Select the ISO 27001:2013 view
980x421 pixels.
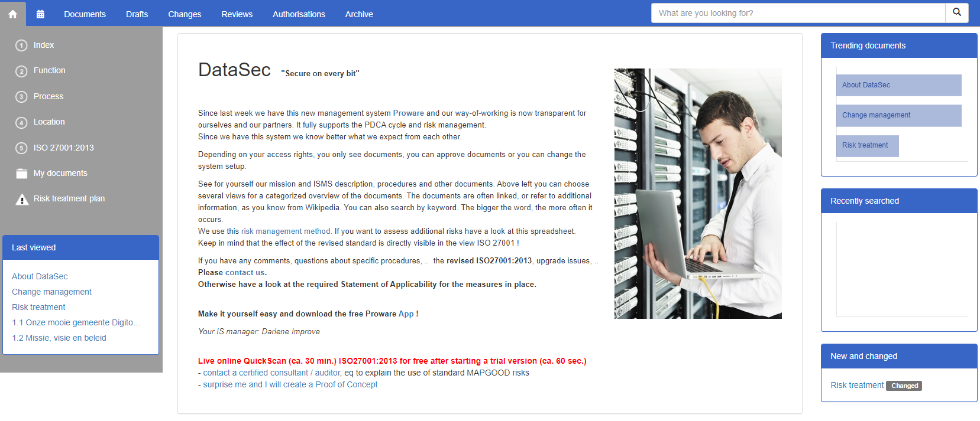[x=64, y=148]
